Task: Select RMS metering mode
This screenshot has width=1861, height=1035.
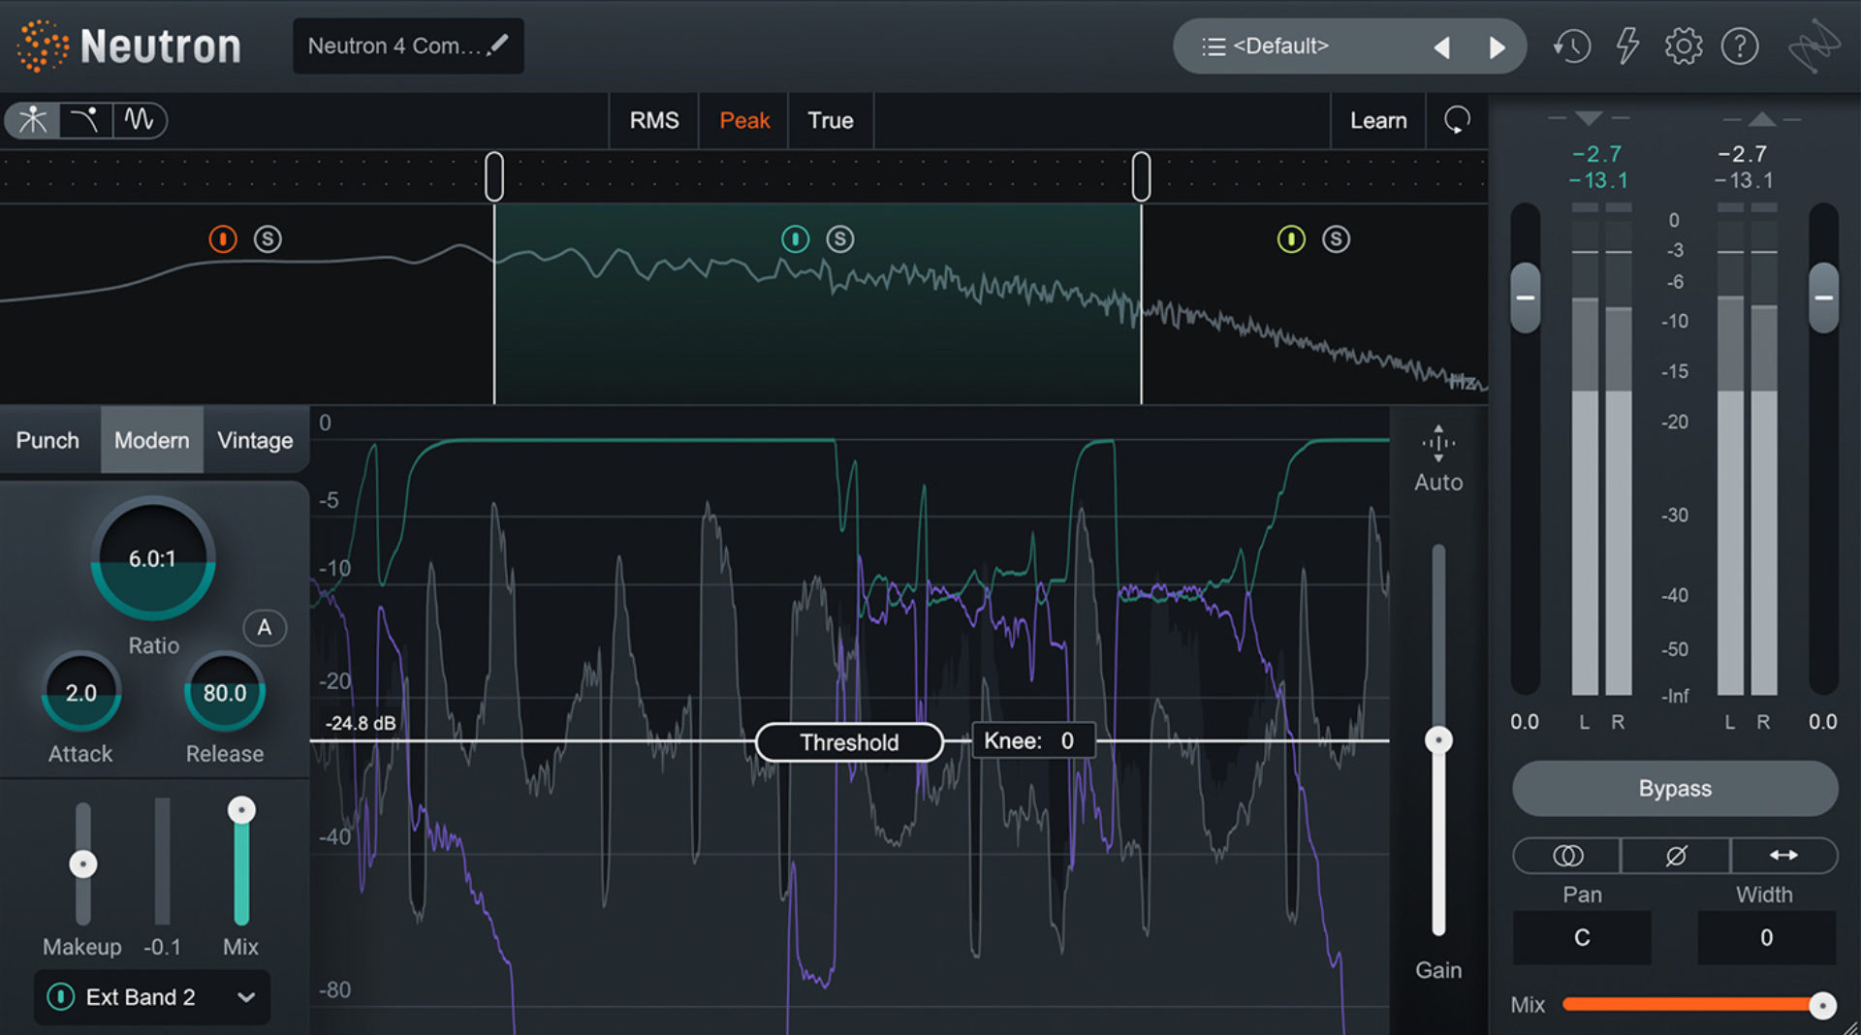Action: click(x=653, y=120)
